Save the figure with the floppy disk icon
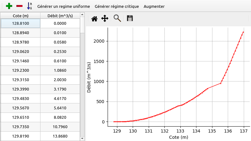This screenshot has height=141, width=251. (x=130, y=18)
